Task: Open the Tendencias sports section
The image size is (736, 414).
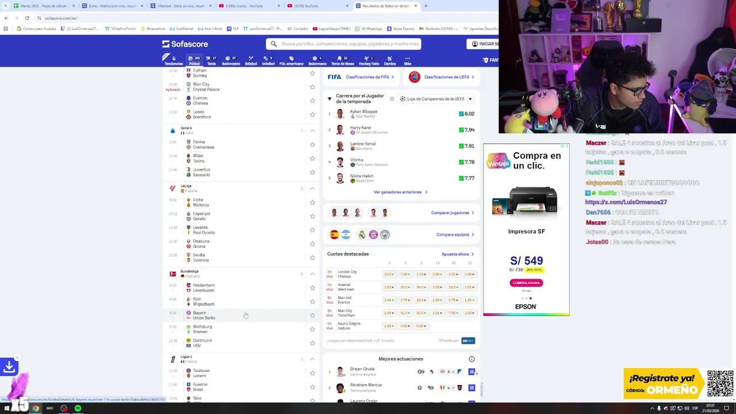Action: [x=174, y=60]
